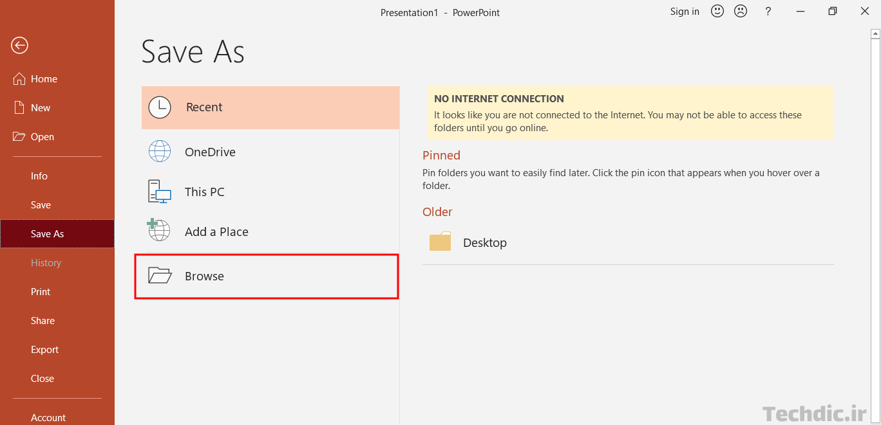Click Browse to choose a folder
881x425 pixels.
[x=267, y=276]
